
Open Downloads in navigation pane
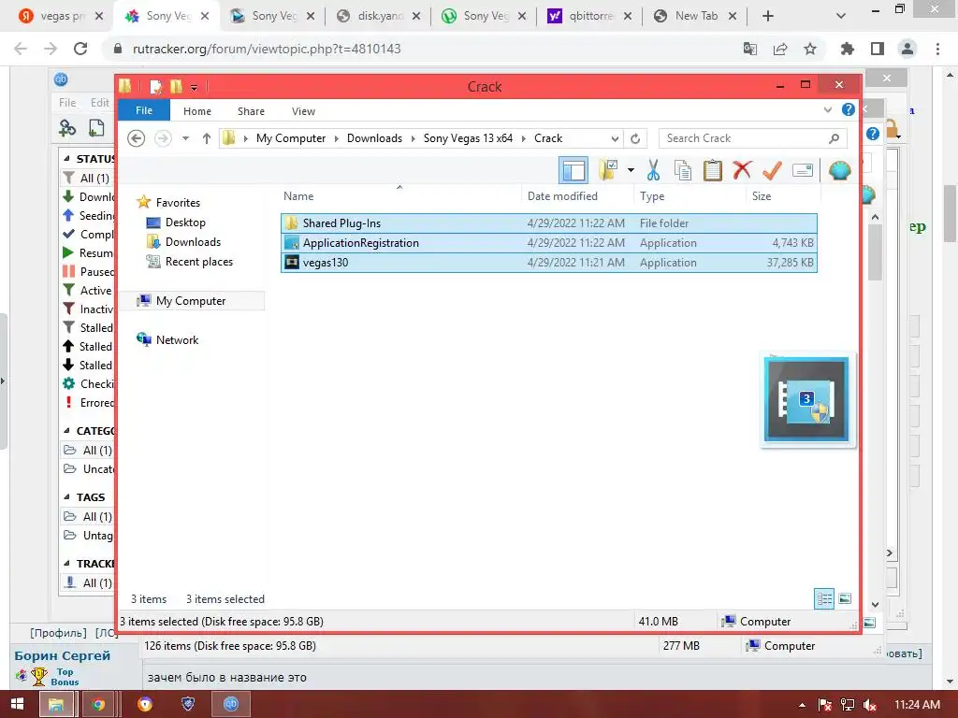193,242
